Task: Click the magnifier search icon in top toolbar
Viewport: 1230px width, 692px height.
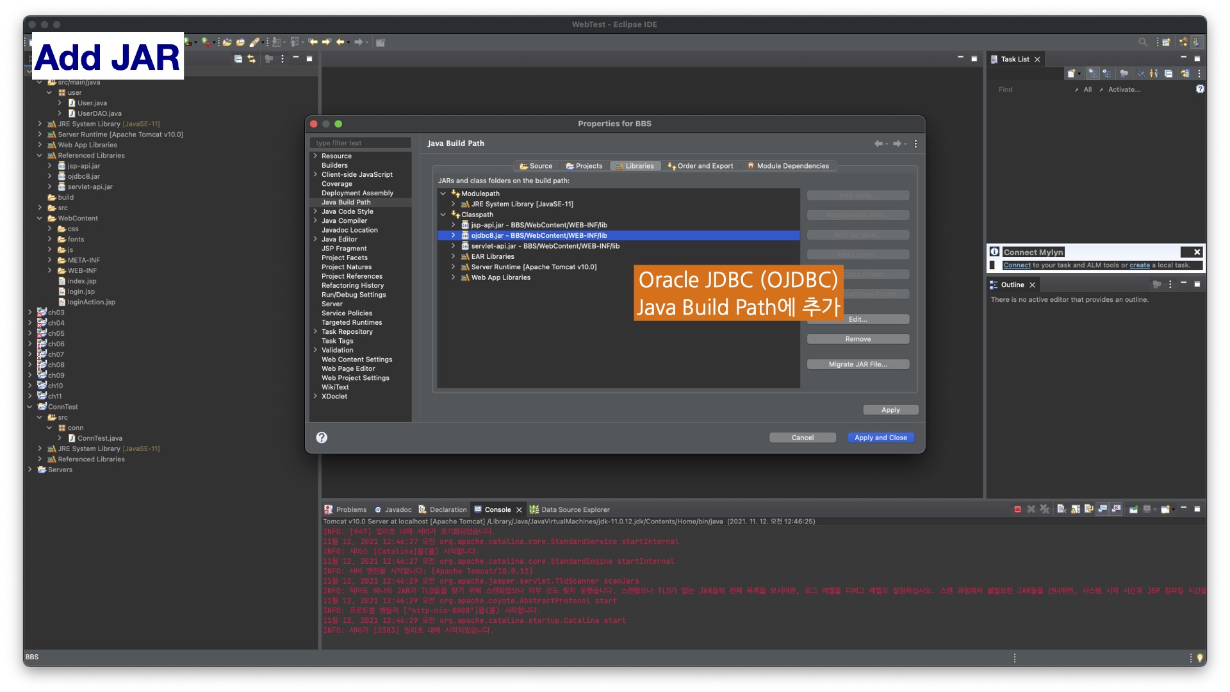Action: point(1142,42)
